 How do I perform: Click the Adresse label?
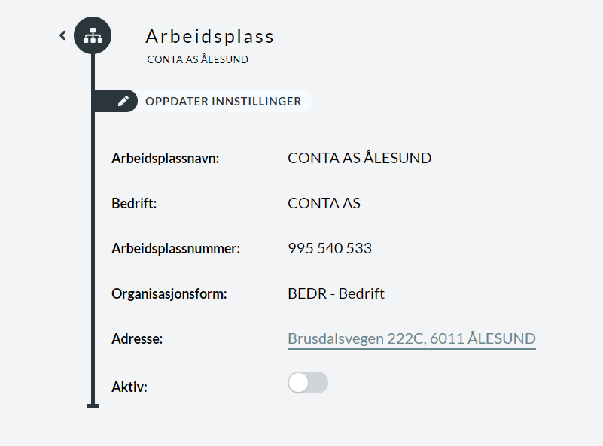click(137, 338)
